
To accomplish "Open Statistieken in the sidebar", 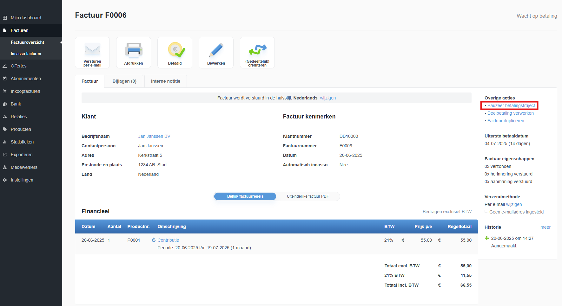I will [22, 142].
